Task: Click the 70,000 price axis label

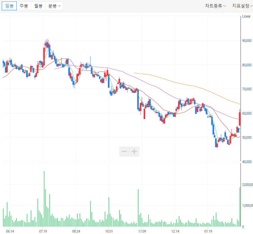Action: tap(247, 89)
